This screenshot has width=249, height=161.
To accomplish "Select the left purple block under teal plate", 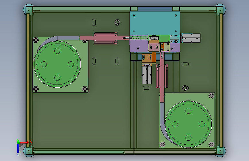I will [x=139, y=46].
